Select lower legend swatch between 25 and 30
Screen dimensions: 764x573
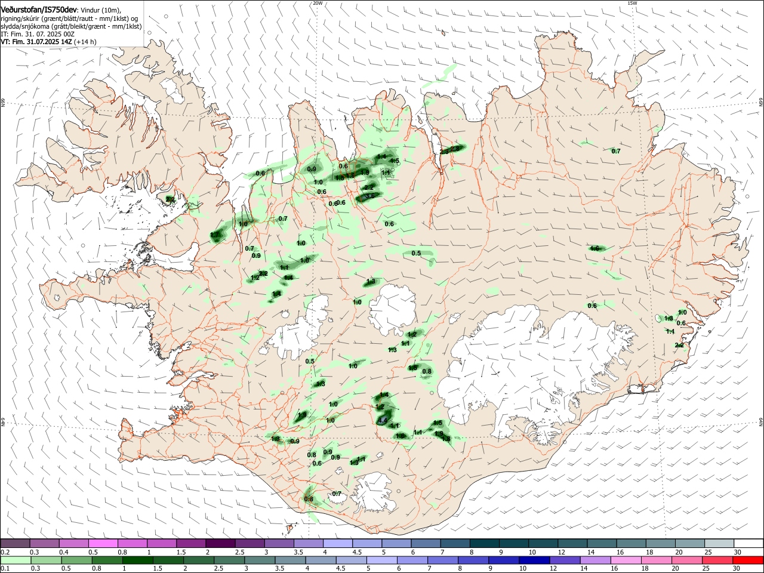[x=717, y=560]
